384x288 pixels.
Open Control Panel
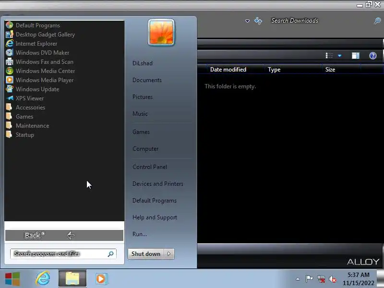[x=150, y=167]
